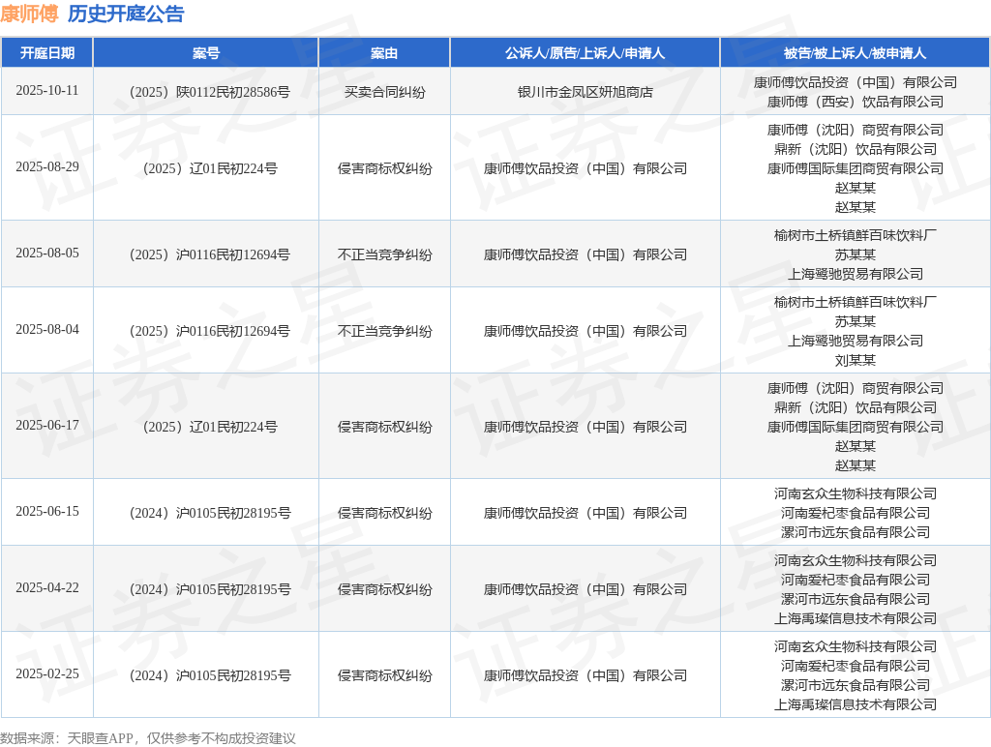Click defendant 刘某某 in the 2025-08-04 row
The image size is (991, 747).
856,360
